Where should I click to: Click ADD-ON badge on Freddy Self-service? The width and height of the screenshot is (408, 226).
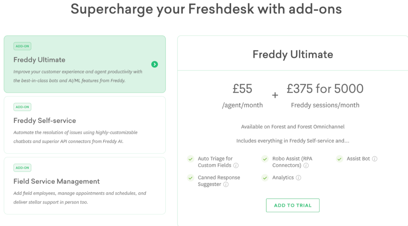(22, 107)
